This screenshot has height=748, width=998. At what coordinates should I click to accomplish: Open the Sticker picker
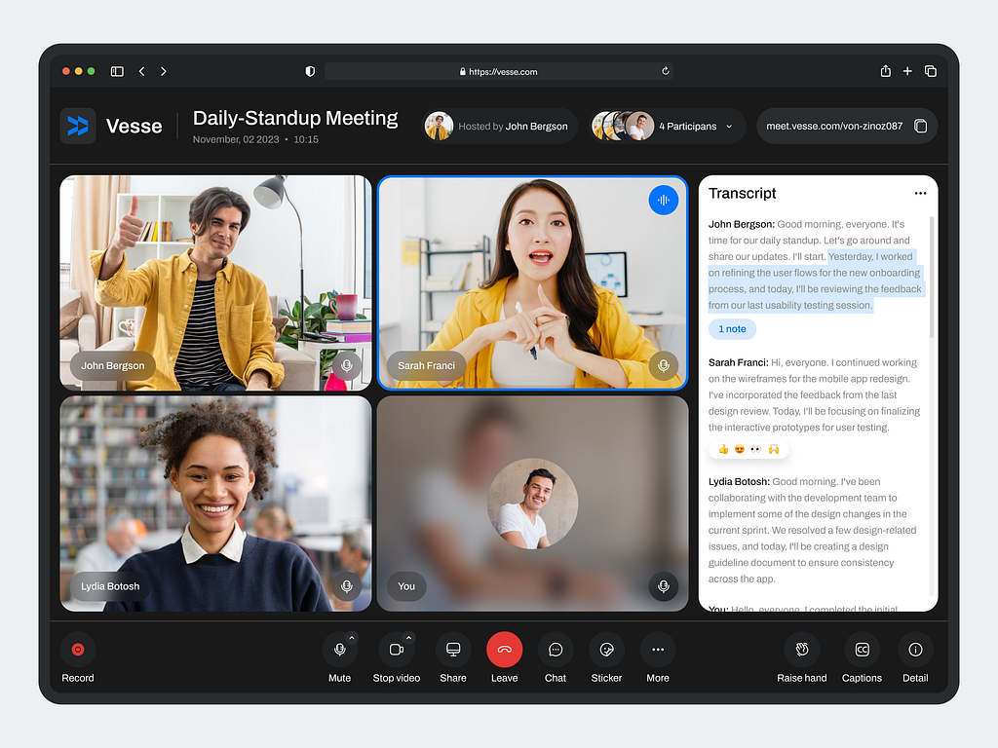606,650
